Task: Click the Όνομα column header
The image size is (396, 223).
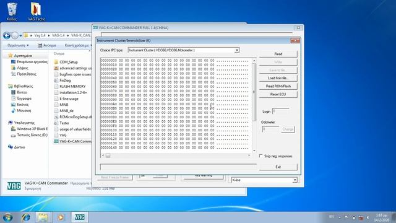Action: click(59, 54)
